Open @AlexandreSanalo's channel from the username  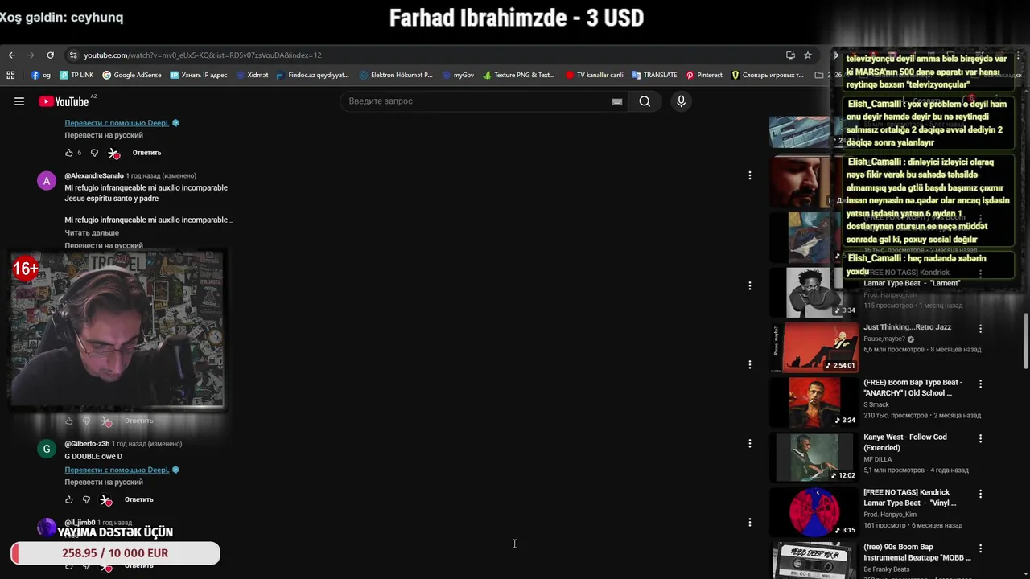coord(94,175)
